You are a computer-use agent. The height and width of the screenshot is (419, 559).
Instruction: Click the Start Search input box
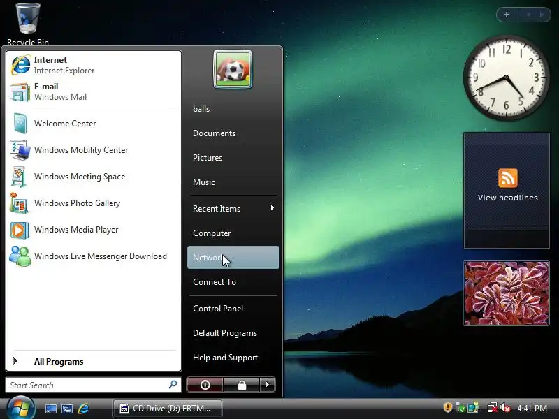94,385
